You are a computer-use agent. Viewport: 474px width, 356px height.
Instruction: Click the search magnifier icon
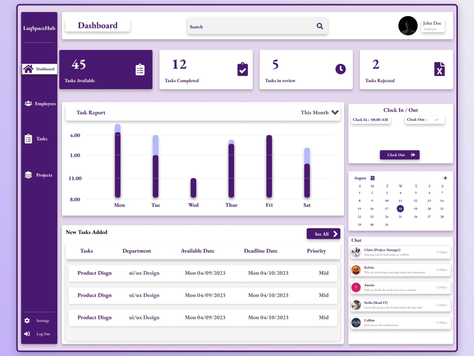pyautogui.click(x=319, y=26)
